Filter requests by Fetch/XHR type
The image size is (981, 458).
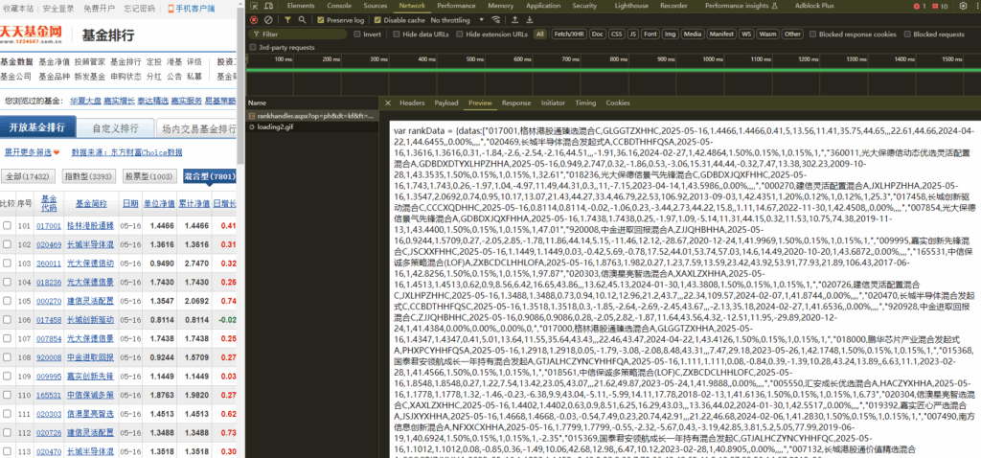pyautogui.click(x=568, y=34)
